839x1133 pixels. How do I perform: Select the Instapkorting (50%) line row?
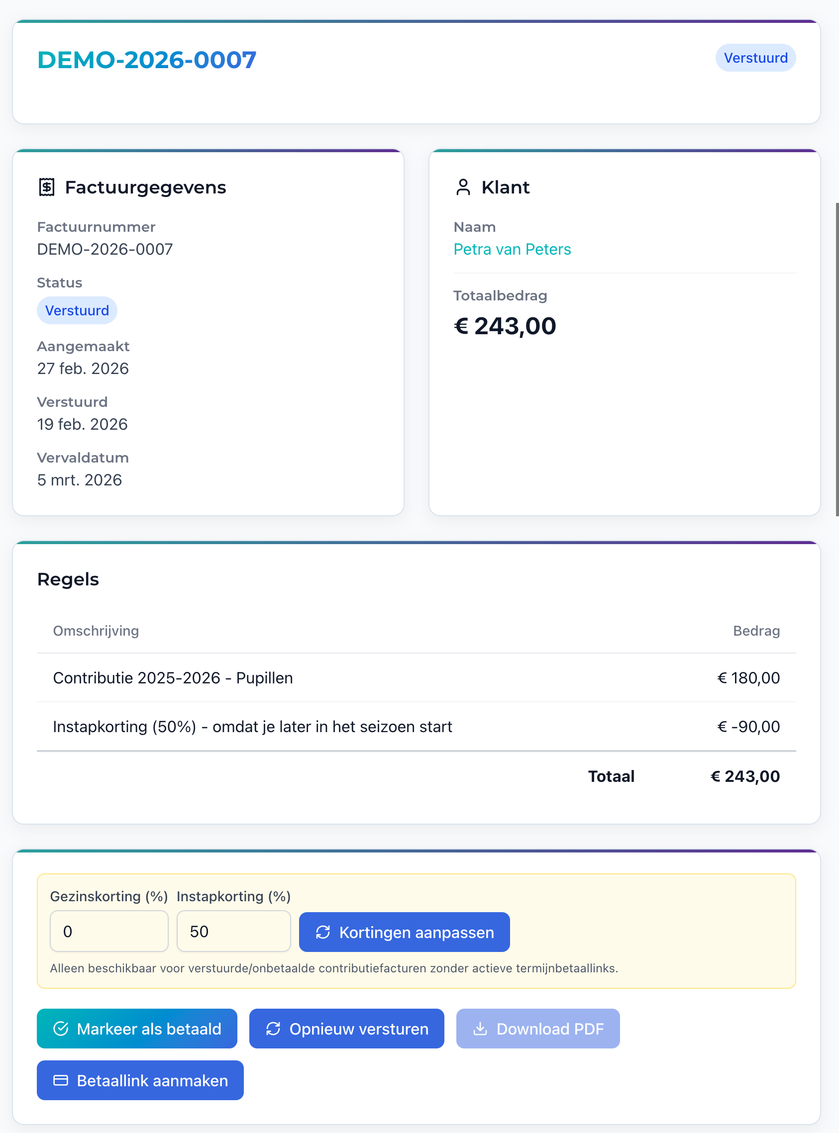pyautogui.click(x=252, y=727)
